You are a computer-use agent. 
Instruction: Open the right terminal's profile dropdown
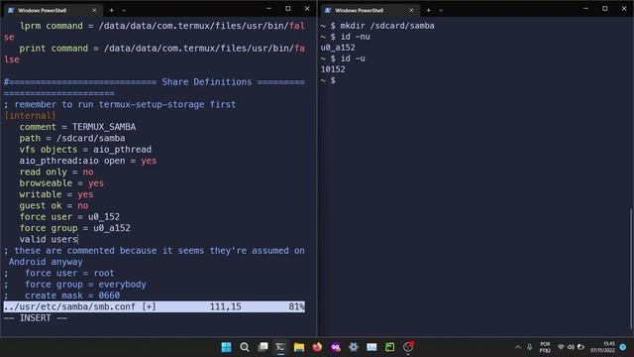click(441, 10)
